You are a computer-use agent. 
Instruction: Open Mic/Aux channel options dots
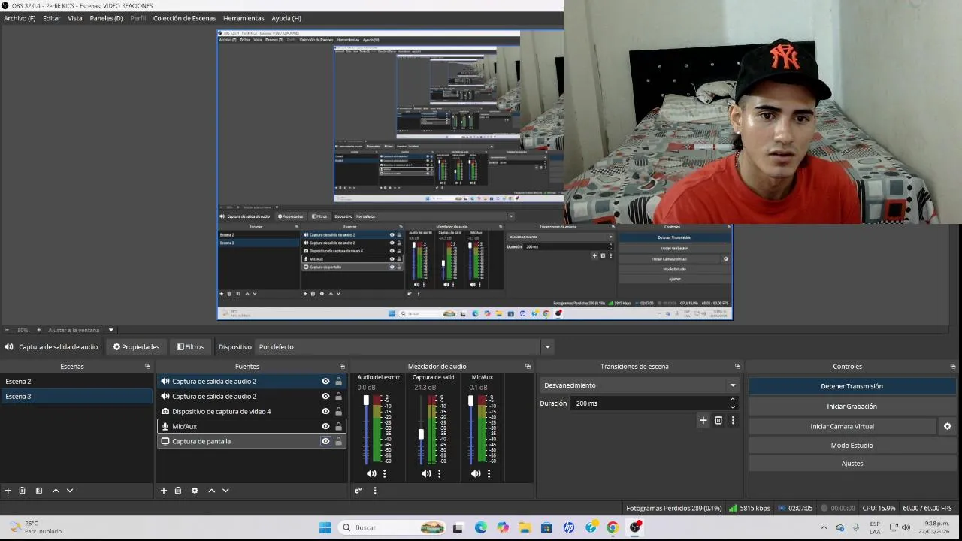tap(489, 473)
